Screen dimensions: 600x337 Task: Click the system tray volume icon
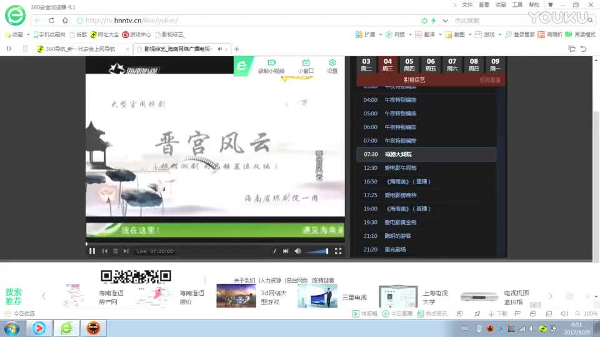pyautogui.click(x=532, y=329)
